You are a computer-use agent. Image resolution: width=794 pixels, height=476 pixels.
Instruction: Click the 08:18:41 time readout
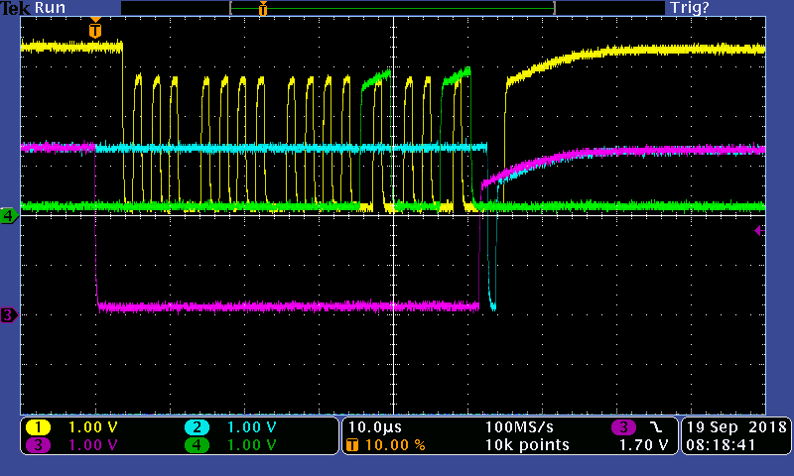(721, 445)
